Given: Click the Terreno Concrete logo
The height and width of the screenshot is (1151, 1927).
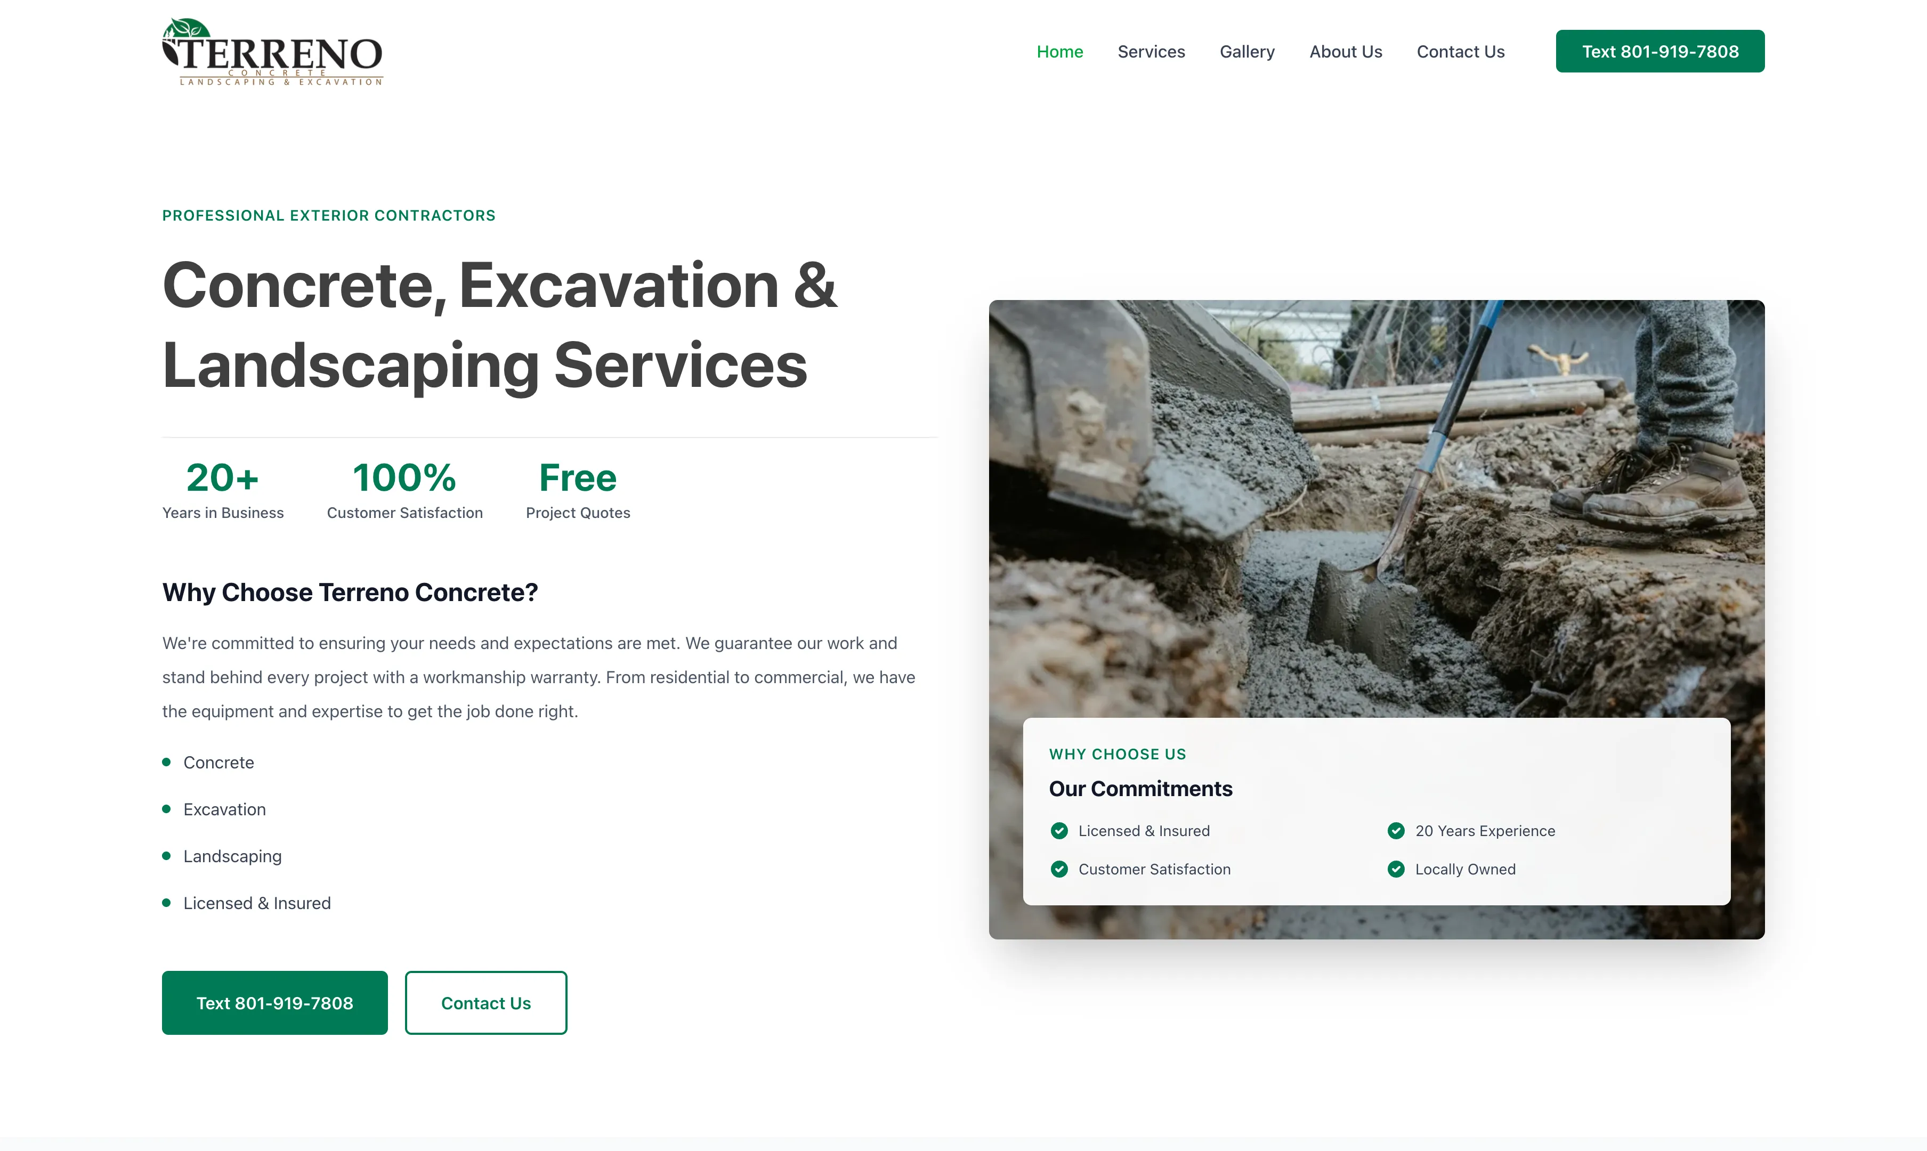Looking at the screenshot, I should 272,51.
